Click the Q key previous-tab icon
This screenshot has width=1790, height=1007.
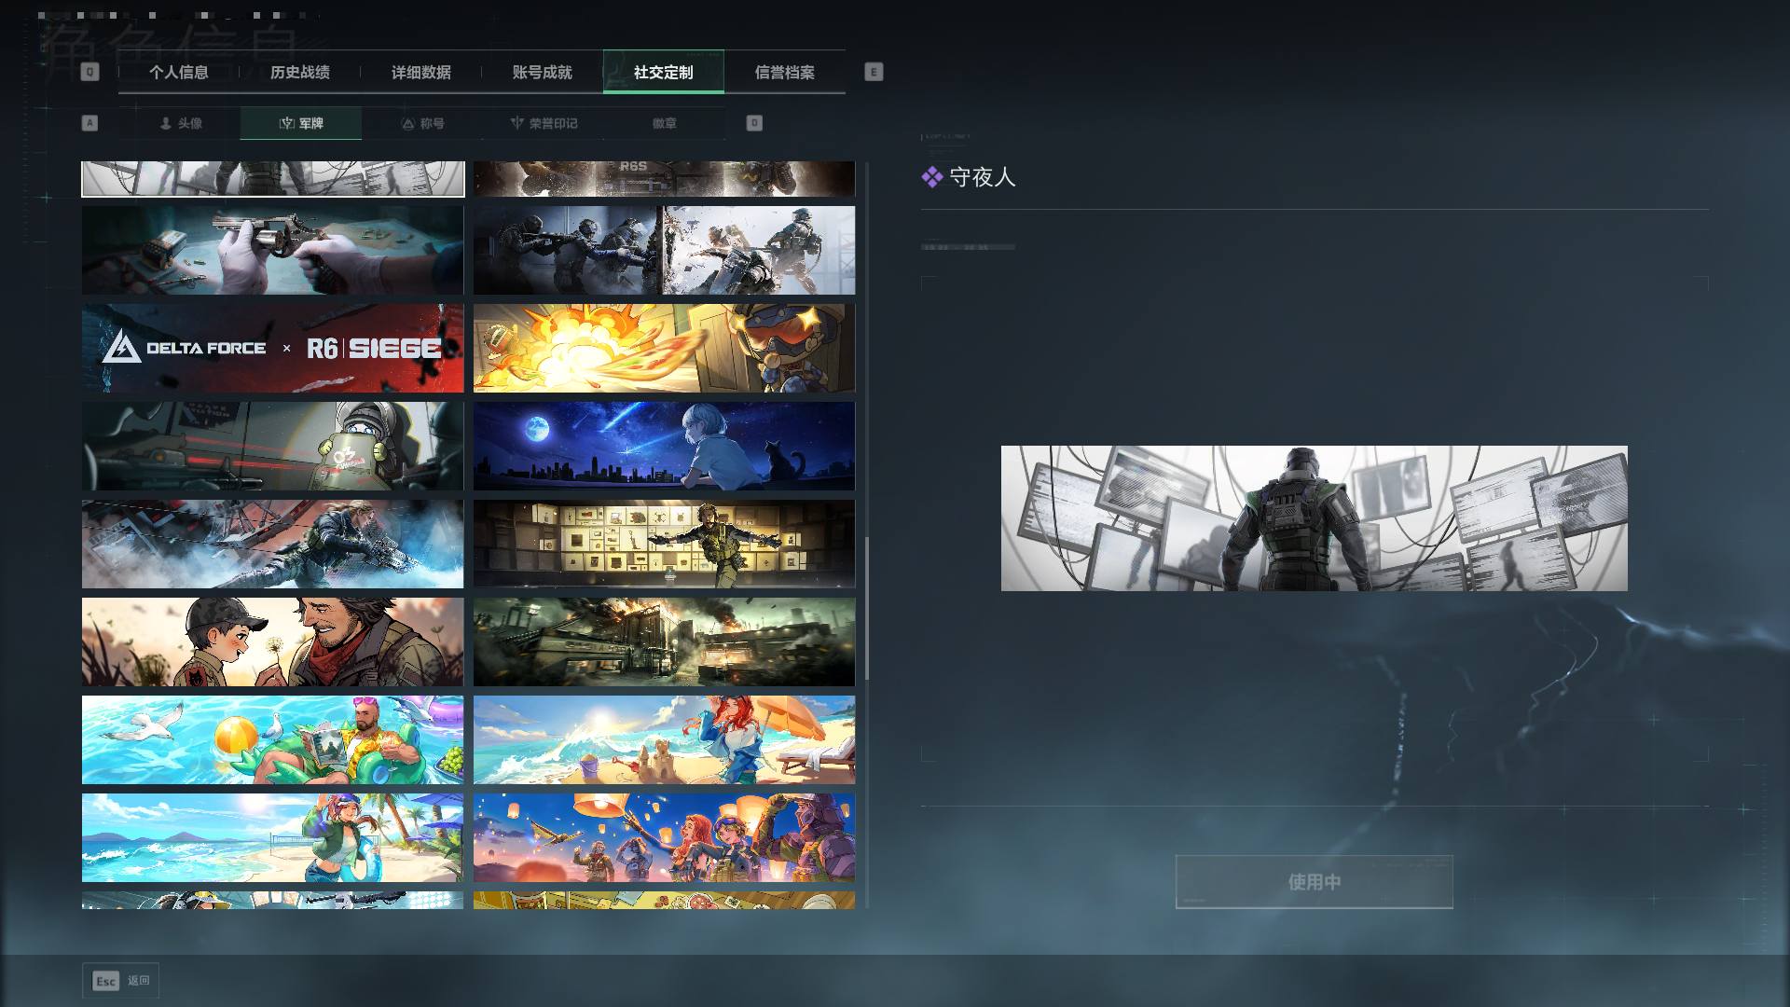point(89,72)
